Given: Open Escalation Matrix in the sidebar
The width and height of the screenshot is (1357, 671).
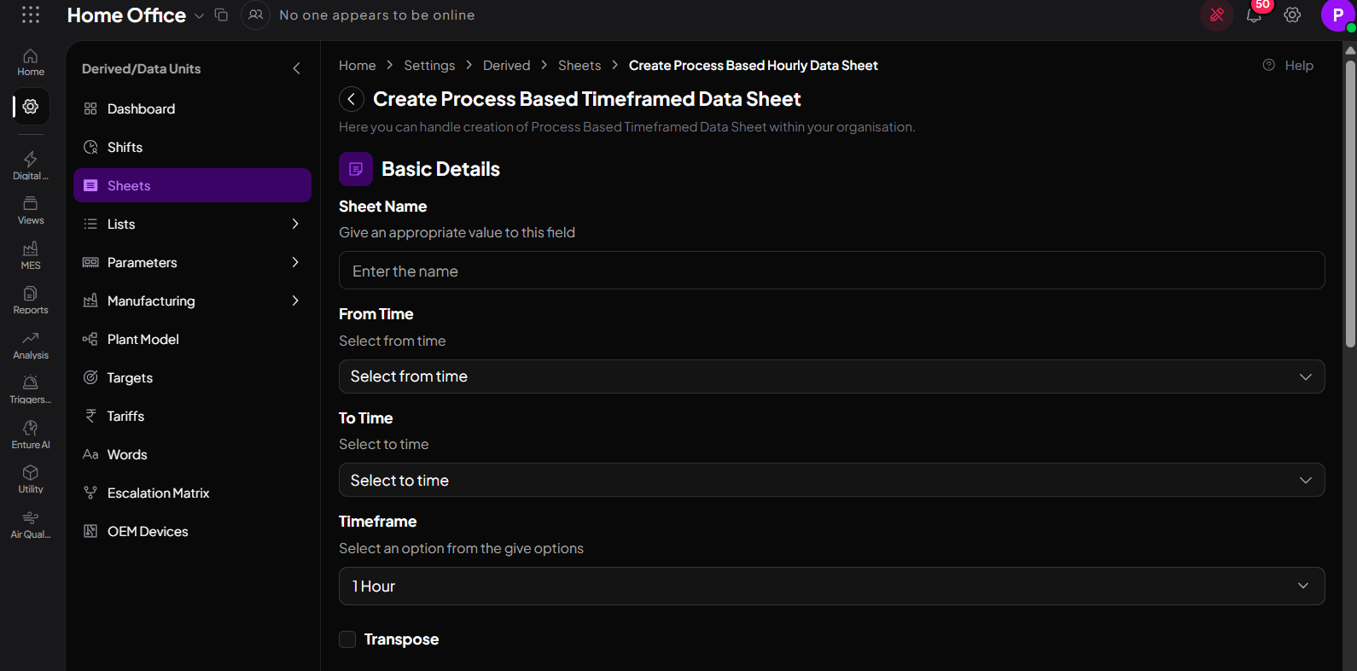Looking at the screenshot, I should (192, 493).
